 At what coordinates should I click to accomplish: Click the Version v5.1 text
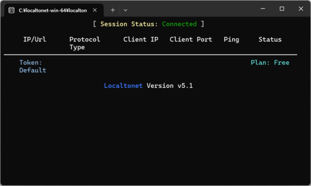(170, 86)
